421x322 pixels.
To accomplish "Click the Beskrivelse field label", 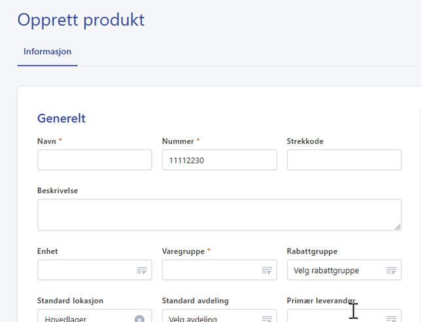I will [58, 190].
